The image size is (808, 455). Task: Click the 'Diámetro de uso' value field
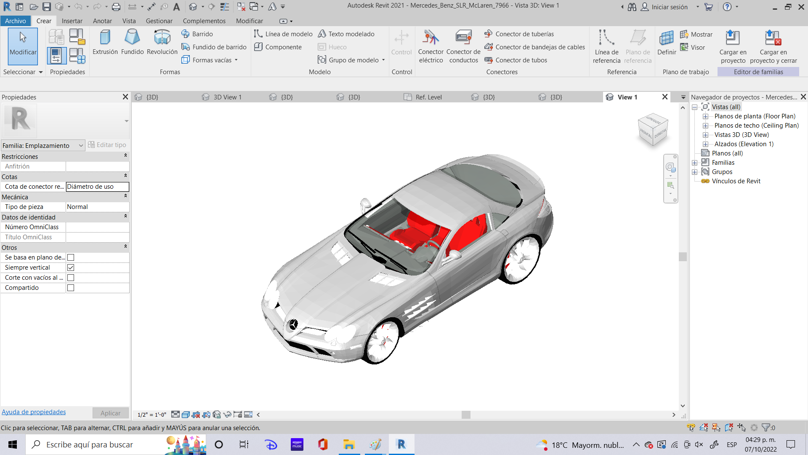97,187
